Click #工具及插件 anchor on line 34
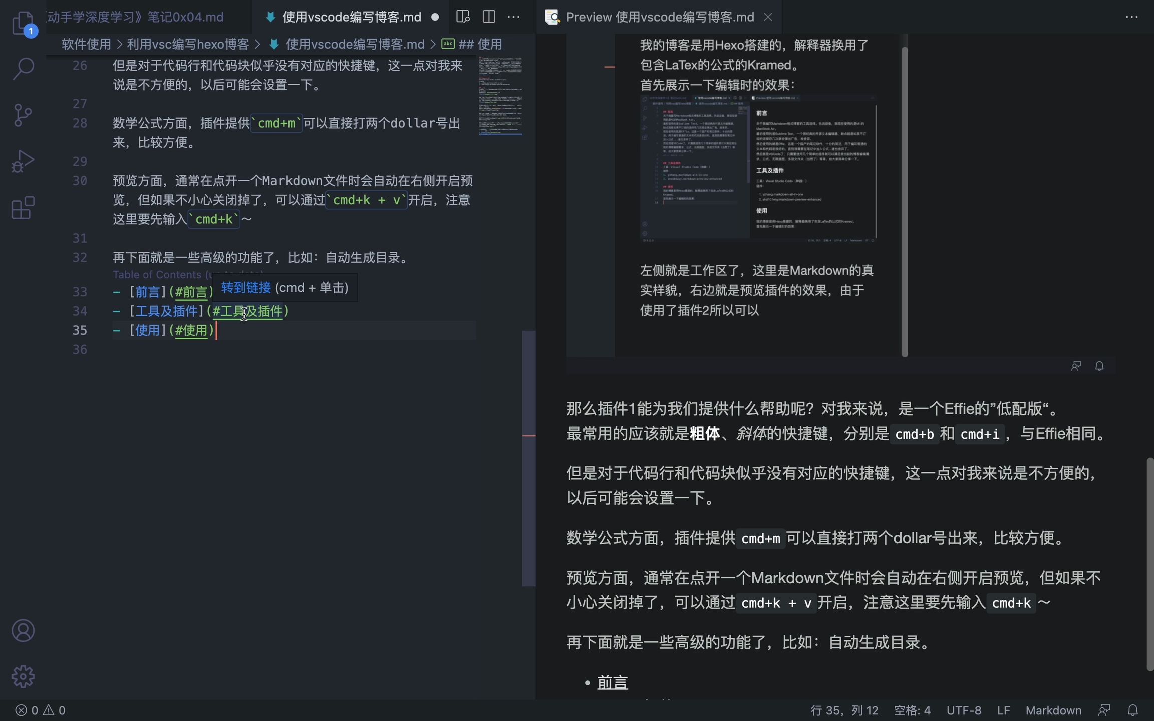This screenshot has height=721, width=1154. point(247,311)
